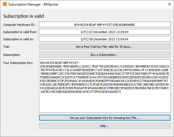
Task: Set up Subscription Key by choosing Key File
Action: pos(105,118)
